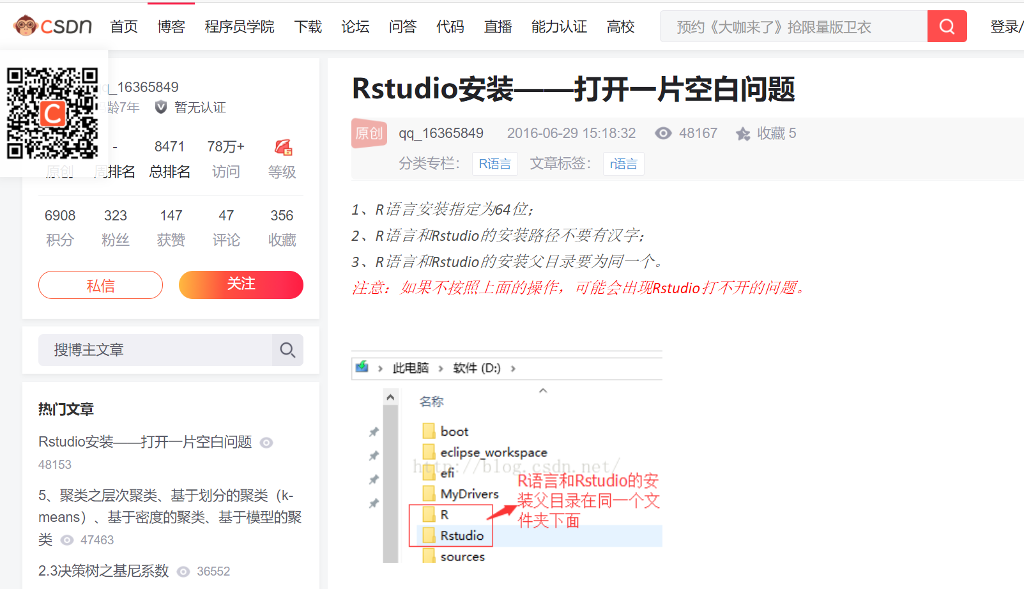Click the R folder in file list
Screen dimensions: 1024x589
pyautogui.click(x=436, y=515)
